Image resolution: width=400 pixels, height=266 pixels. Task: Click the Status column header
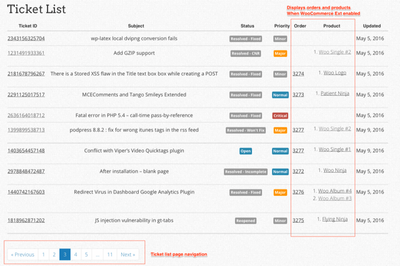247,26
